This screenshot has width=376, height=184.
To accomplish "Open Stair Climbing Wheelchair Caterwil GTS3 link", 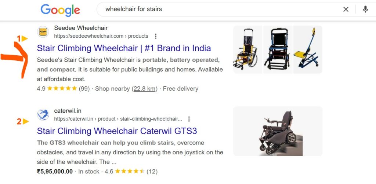I will pyautogui.click(x=117, y=131).
